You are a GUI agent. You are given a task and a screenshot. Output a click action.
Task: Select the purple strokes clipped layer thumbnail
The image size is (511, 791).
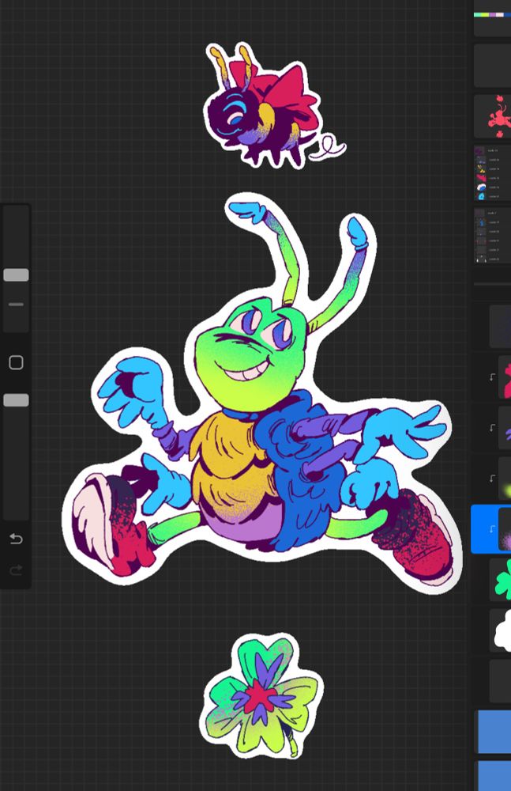click(x=505, y=428)
